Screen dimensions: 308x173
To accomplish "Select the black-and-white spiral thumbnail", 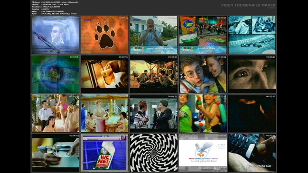I will click(x=154, y=153).
